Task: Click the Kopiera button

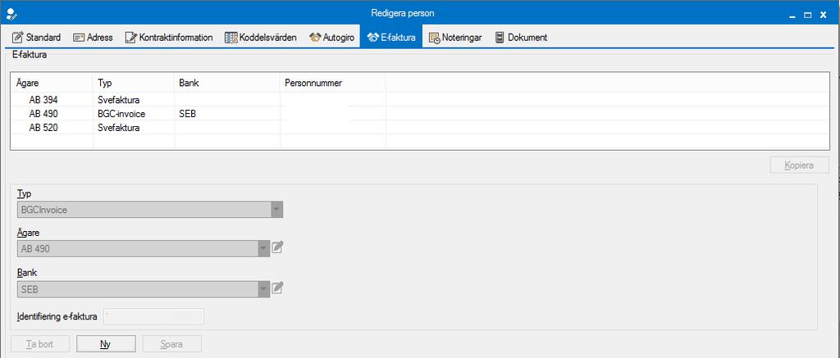Action: click(799, 165)
